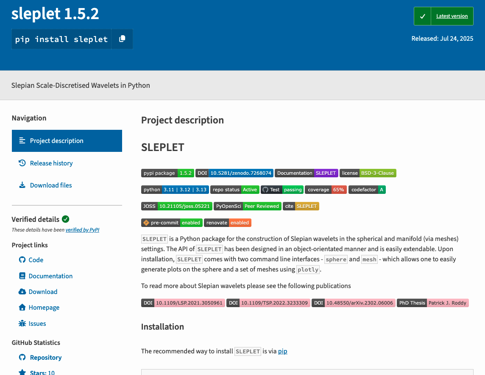Open the pip hyperlink in the Installation section
The width and height of the screenshot is (485, 375).
282,351
